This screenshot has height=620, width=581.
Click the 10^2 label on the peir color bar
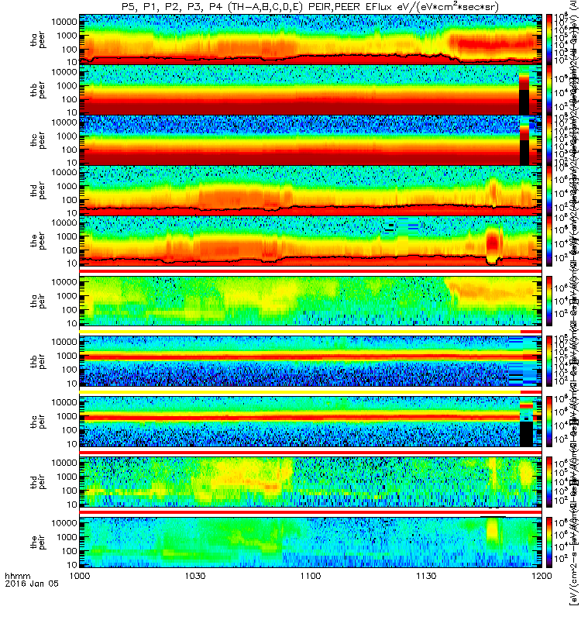[561, 559]
